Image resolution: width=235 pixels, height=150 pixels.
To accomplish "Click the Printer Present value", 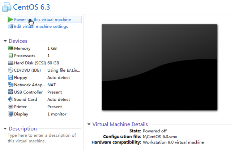I will click(55, 107).
